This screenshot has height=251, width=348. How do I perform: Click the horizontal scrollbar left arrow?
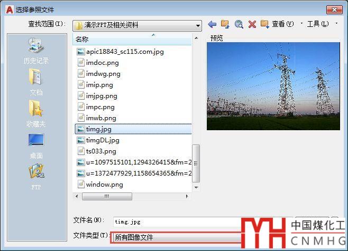click(x=77, y=196)
